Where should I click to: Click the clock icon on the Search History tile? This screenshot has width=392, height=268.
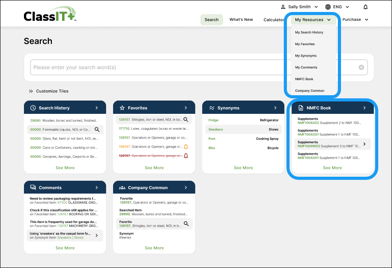pyautogui.click(x=33, y=108)
